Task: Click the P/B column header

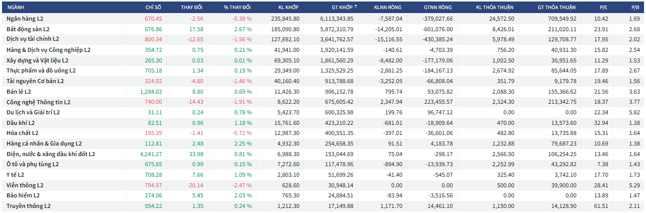Action: point(635,8)
